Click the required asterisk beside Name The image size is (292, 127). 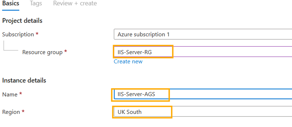tap(21, 94)
